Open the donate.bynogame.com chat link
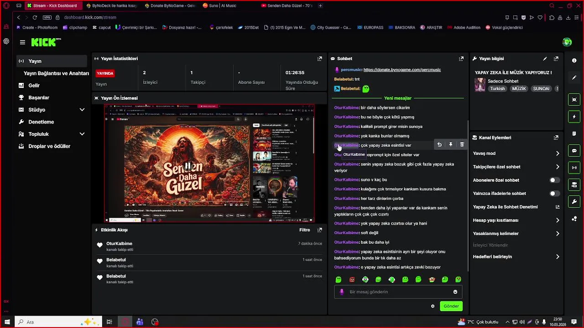This screenshot has height=328, width=584. [402, 70]
